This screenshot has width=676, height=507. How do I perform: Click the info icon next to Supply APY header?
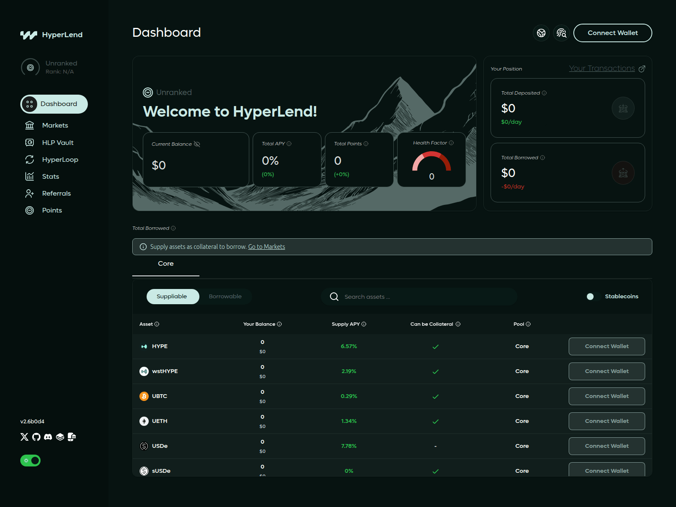coord(364,324)
